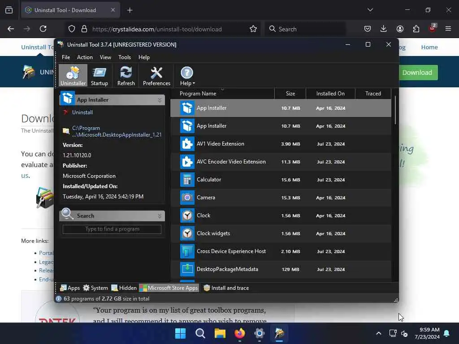459x344 pixels.
Task: Open Firefox Downloads panel
Action: pyautogui.click(x=384, y=29)
